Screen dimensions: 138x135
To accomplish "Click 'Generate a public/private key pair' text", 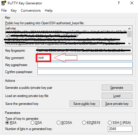I will pos(29,88).
